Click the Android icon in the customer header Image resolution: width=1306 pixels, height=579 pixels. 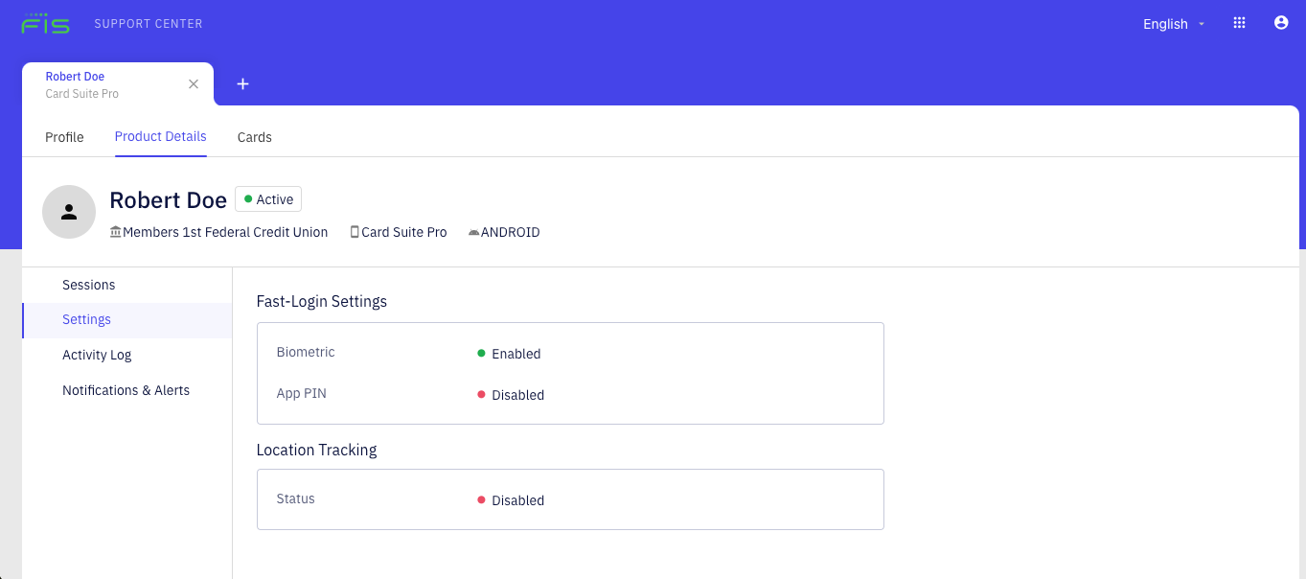tap(472, 231)
